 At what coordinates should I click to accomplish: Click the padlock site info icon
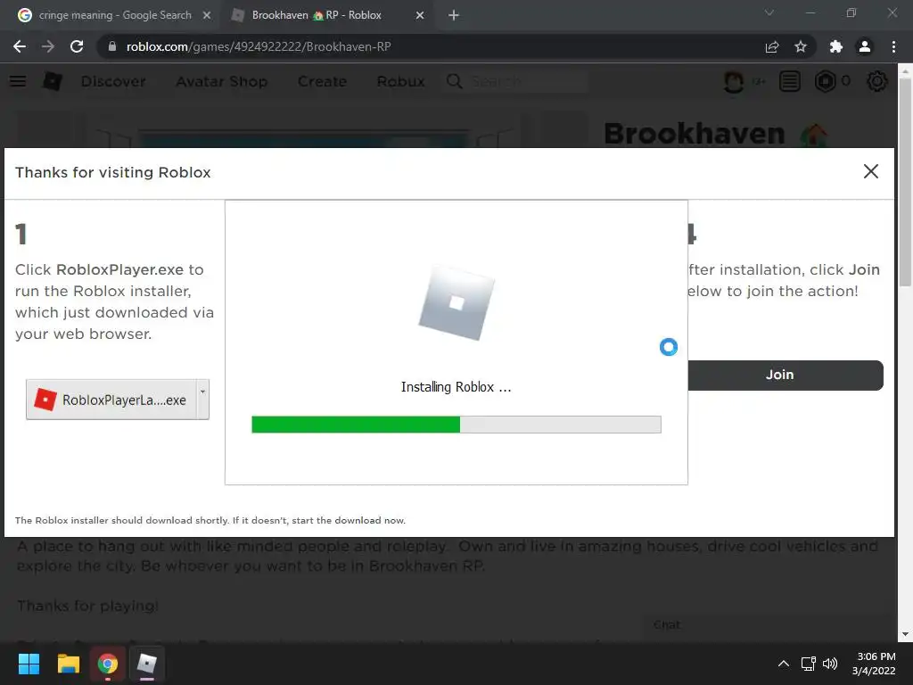pos(112,46)
